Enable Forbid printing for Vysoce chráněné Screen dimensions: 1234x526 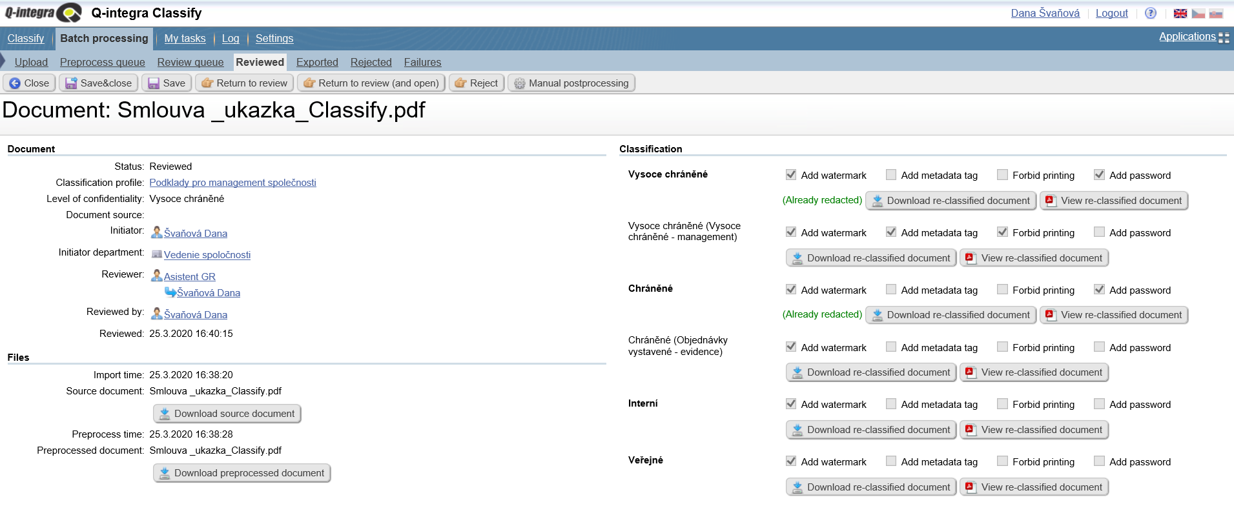click(x=1002, y=174)
